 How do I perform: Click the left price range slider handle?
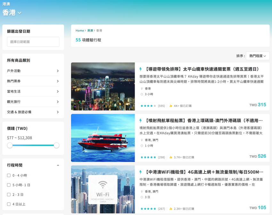click(x=10, y=145)
